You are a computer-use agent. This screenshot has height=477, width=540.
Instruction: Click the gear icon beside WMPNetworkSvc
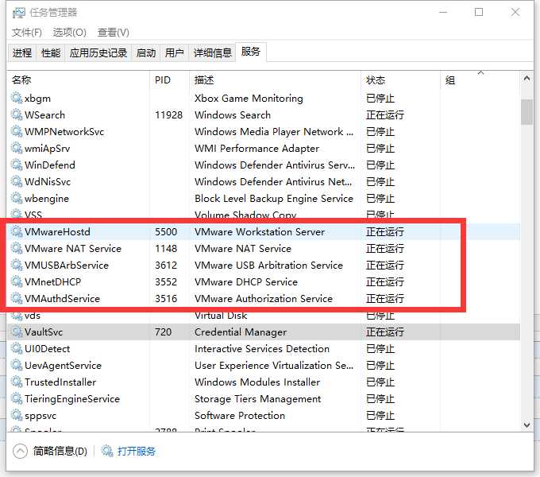(17, 132)
